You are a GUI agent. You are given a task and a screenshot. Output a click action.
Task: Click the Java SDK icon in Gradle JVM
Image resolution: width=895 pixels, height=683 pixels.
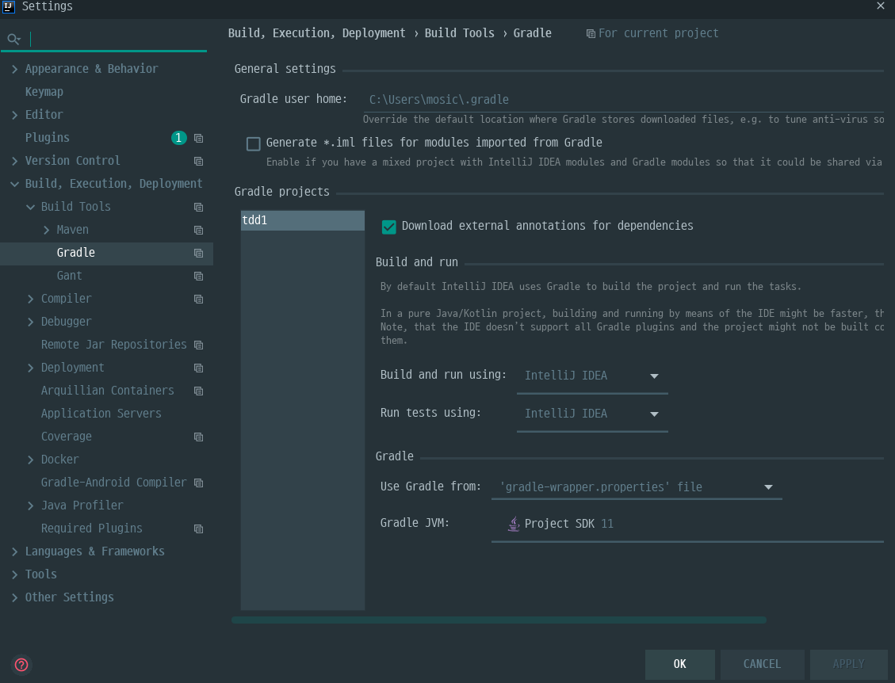(x=514, y=523)
